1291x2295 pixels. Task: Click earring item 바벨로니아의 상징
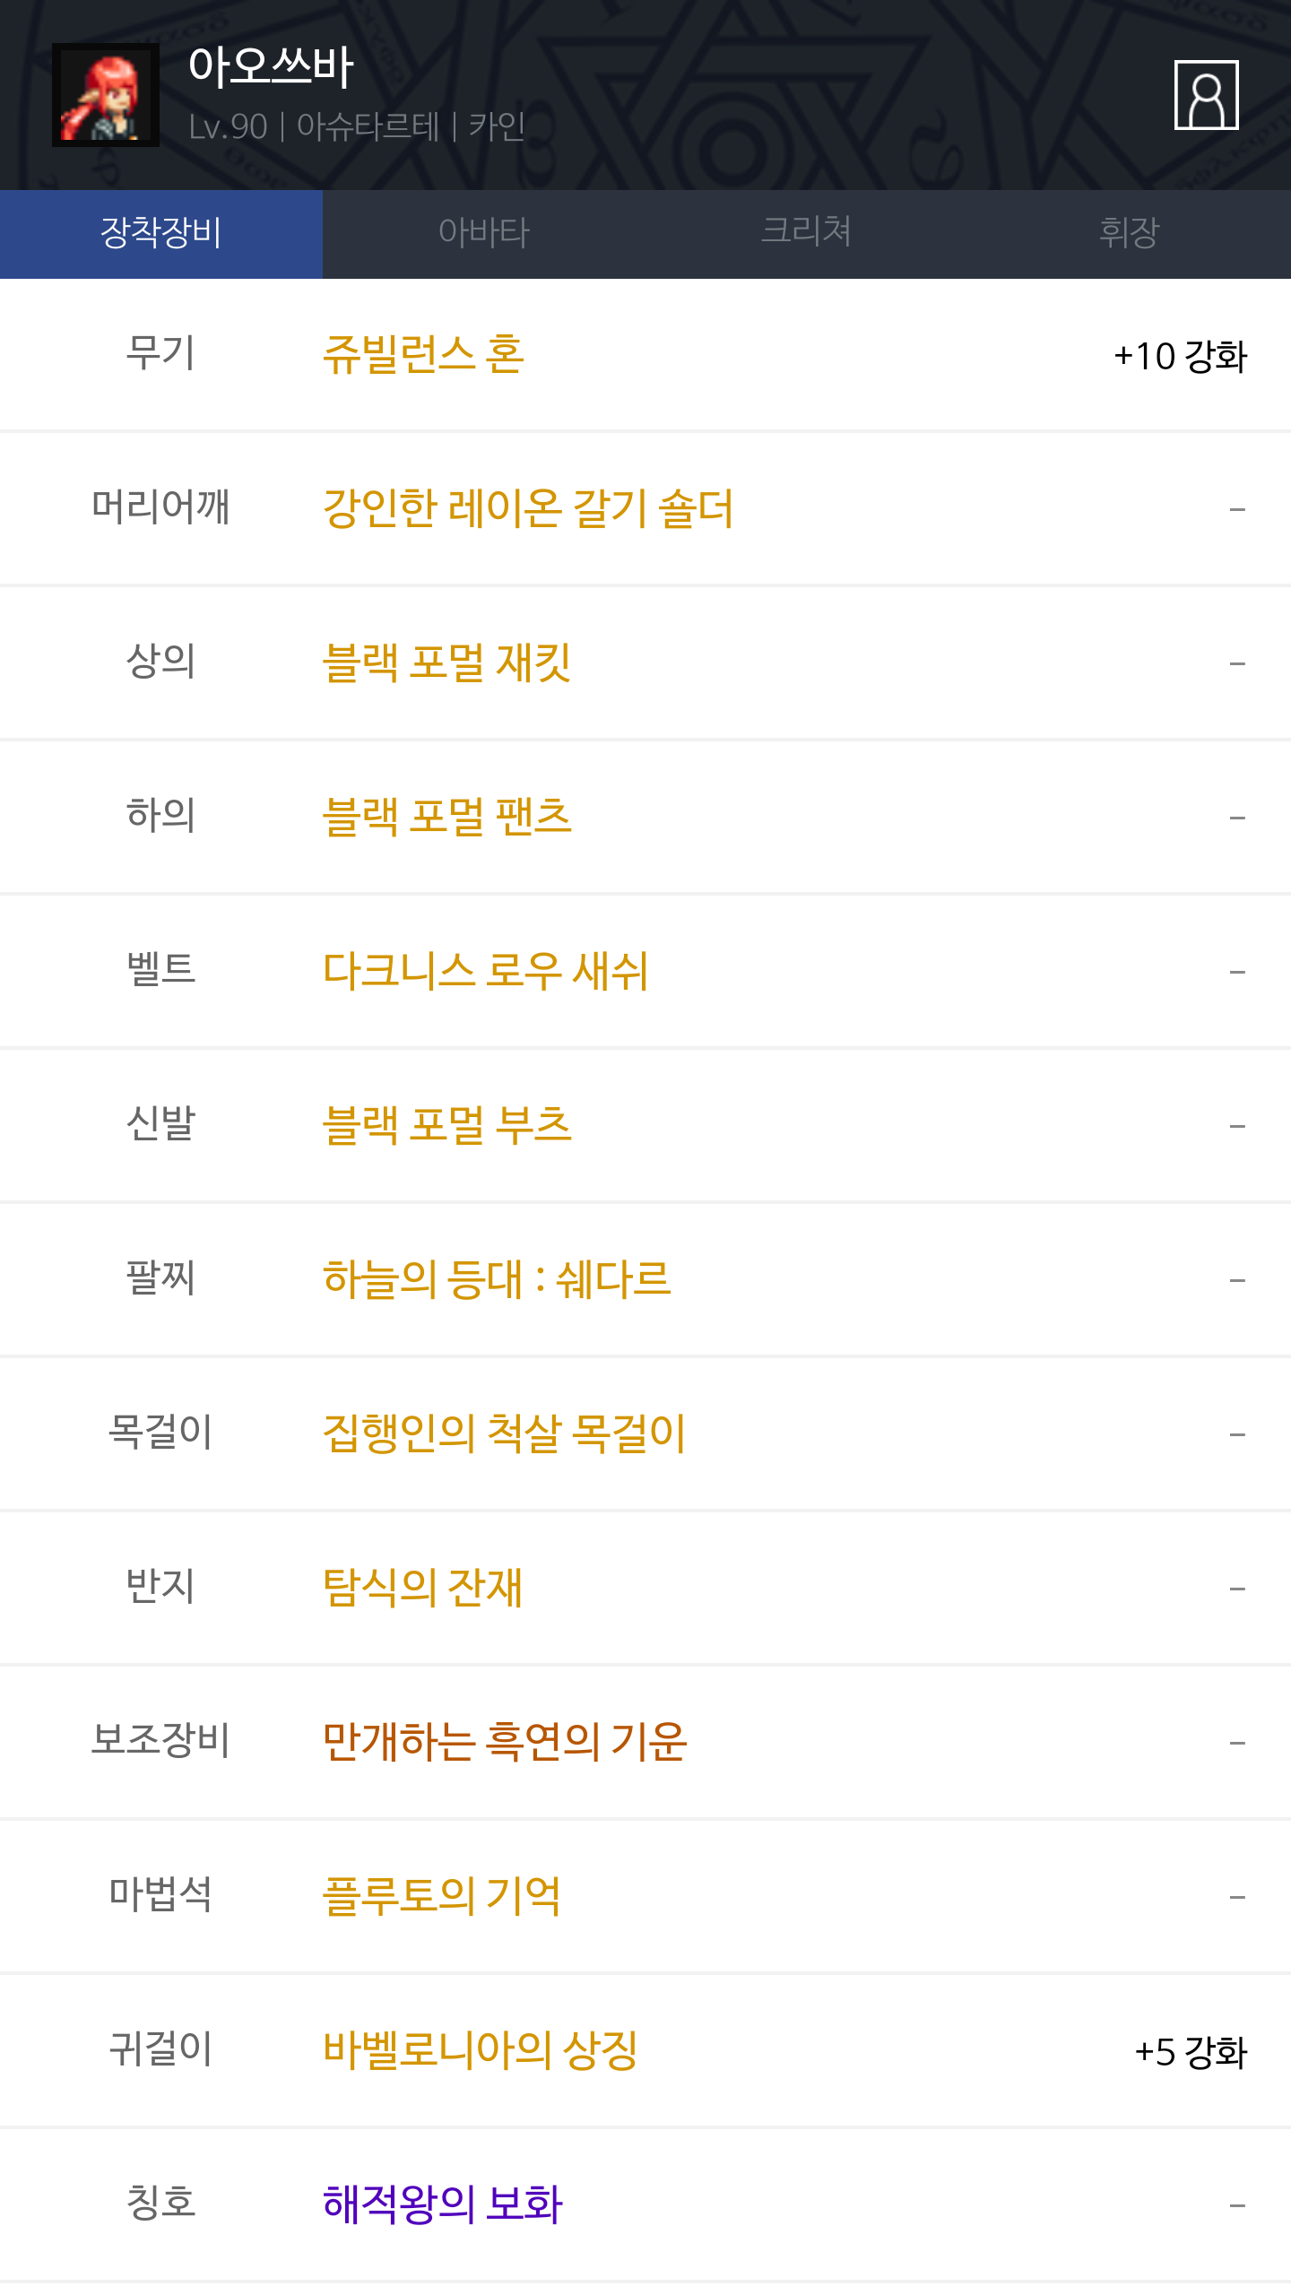[x=481, y=2051]
